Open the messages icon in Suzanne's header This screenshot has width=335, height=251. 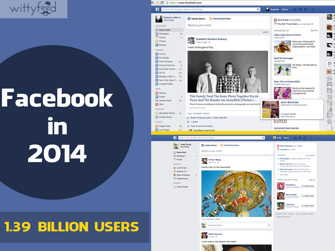click(x=300, y=9)
